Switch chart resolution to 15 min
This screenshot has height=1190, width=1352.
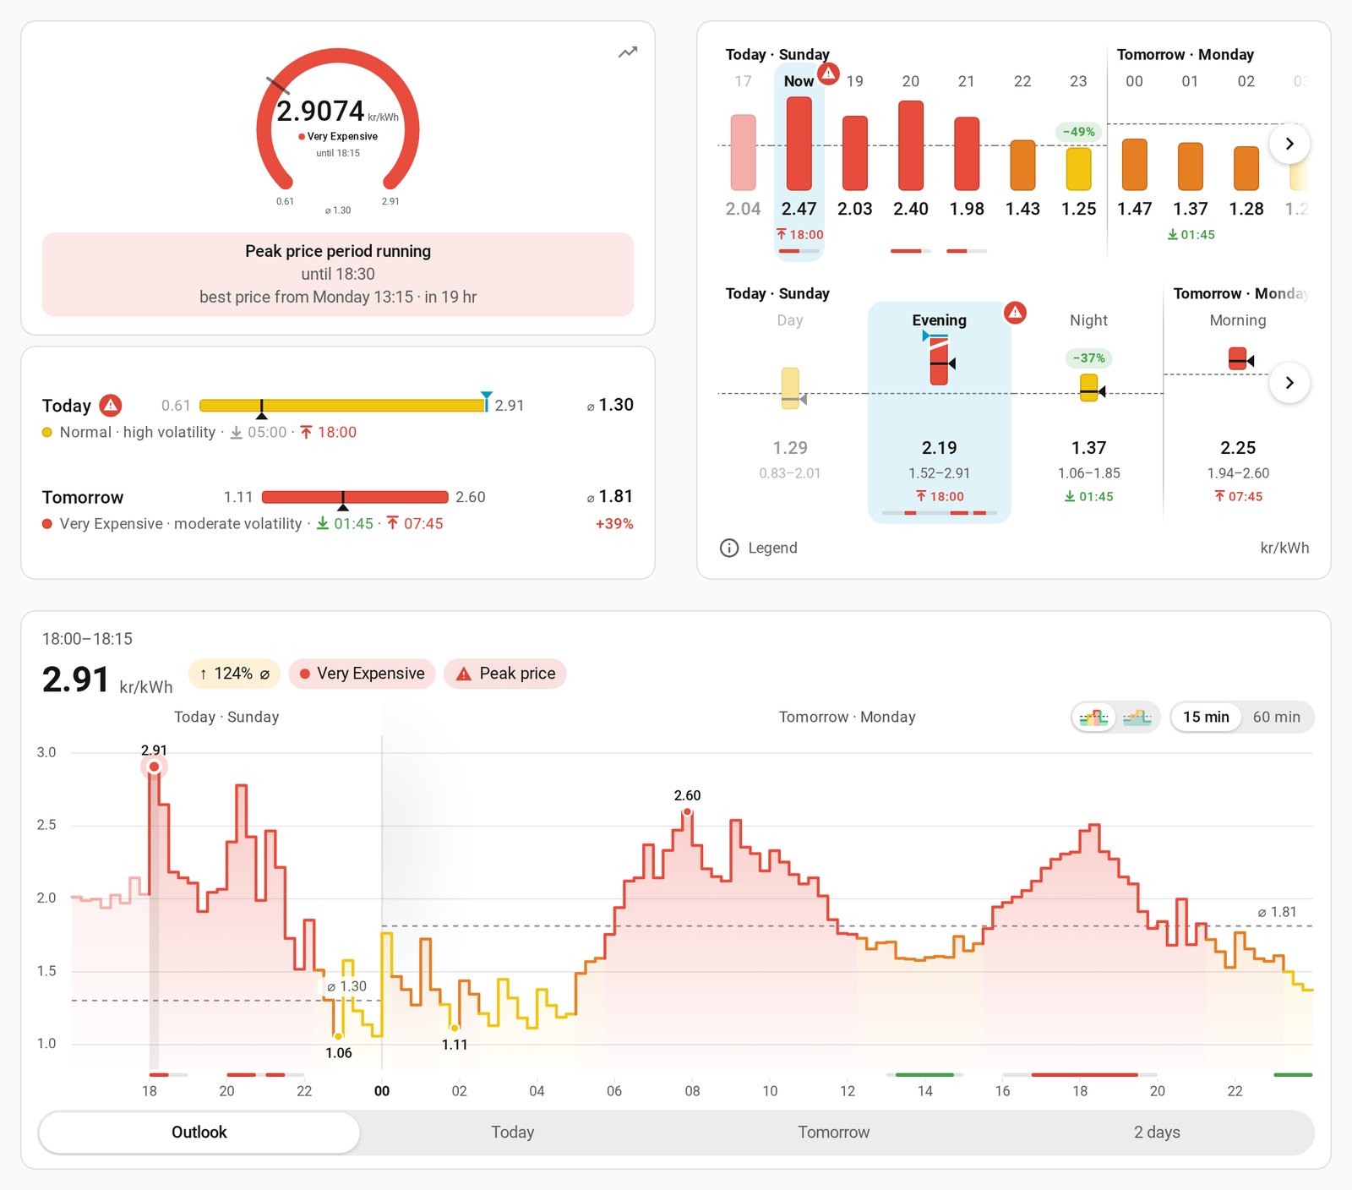point(1206,717)
